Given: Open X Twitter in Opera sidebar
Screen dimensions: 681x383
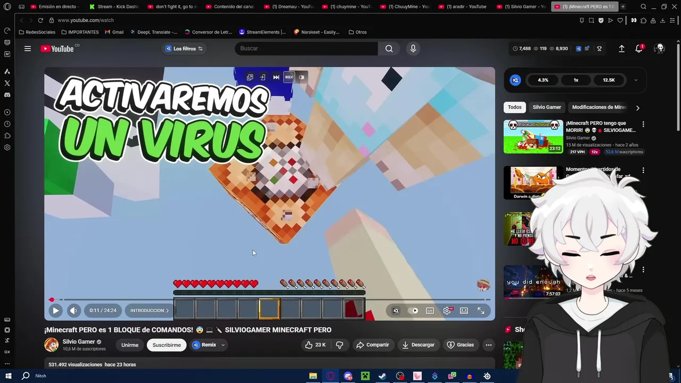Looking at the screenshot, I should [x=7, y=83].
